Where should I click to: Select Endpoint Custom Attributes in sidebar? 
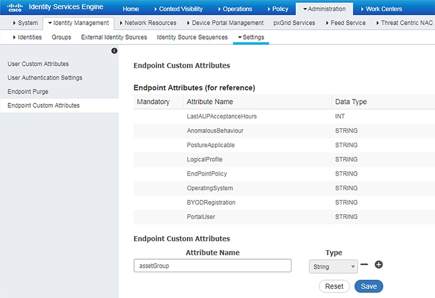[59, 105]
